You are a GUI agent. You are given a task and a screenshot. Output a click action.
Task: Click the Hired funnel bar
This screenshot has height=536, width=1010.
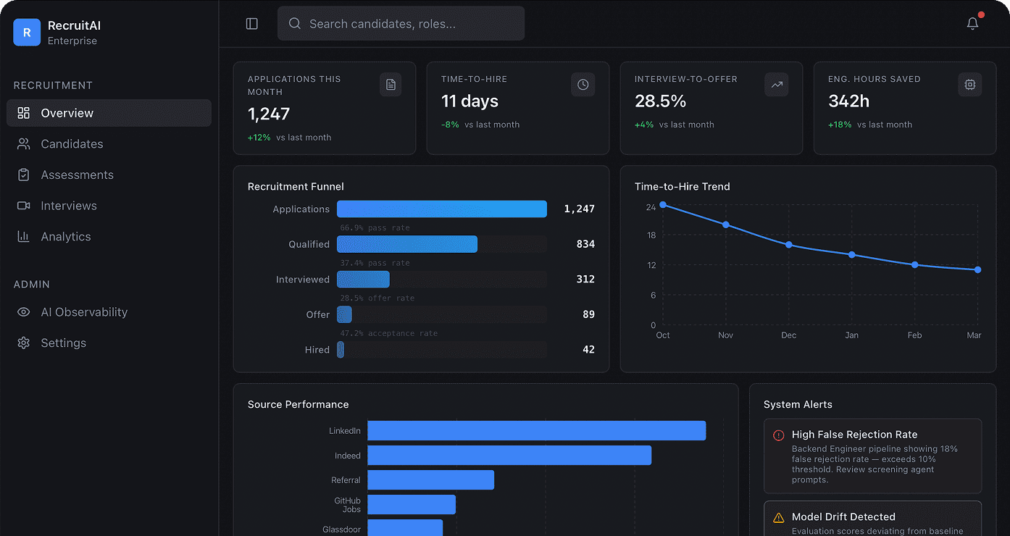(341, 350)
